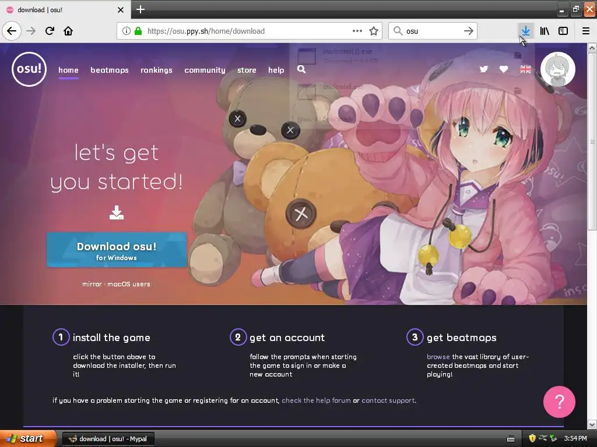This screenshot has width=597, height=447.
Task: Click the heart support icon
Action: click(x=504, y=69)
